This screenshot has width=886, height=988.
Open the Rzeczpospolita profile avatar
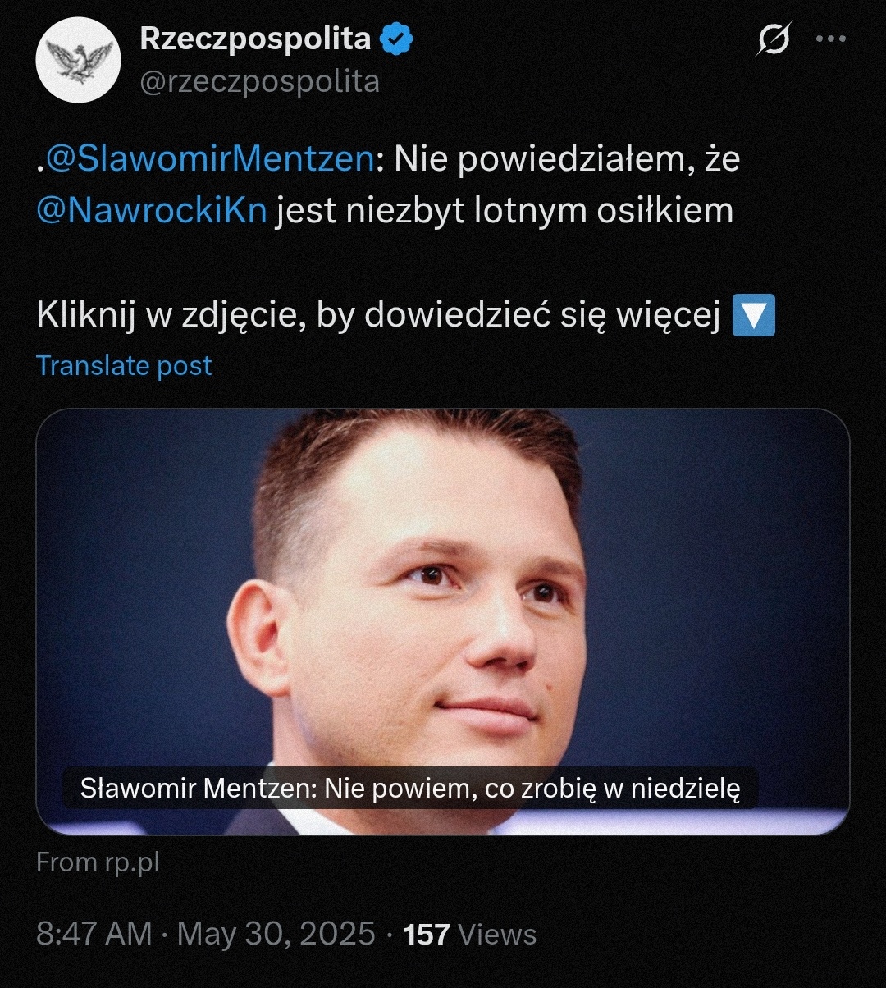click(x=78, y=60)
